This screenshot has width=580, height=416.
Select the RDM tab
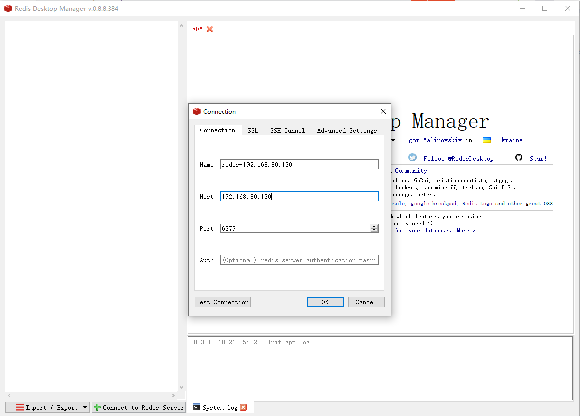pos(197,29)
